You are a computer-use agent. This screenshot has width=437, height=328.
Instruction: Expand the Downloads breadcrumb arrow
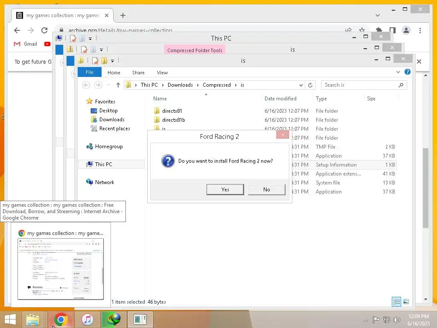click(198, 85)
